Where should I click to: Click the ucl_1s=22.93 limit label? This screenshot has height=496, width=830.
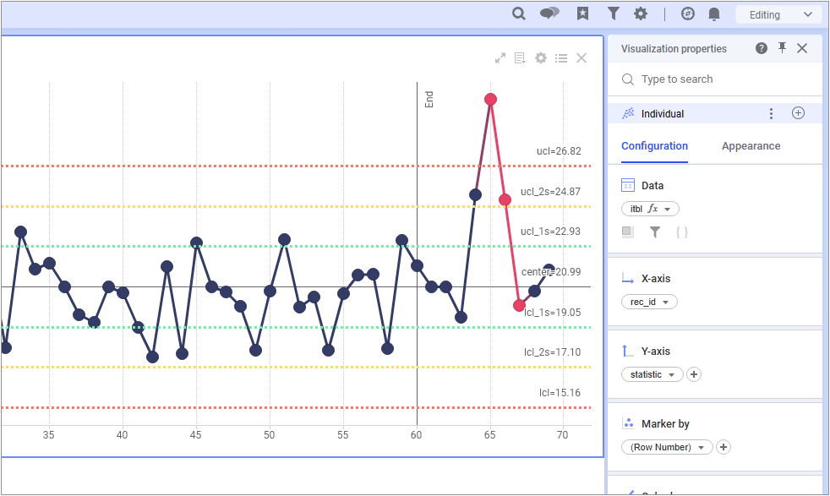pyautogui.click(x=550, y=232)
